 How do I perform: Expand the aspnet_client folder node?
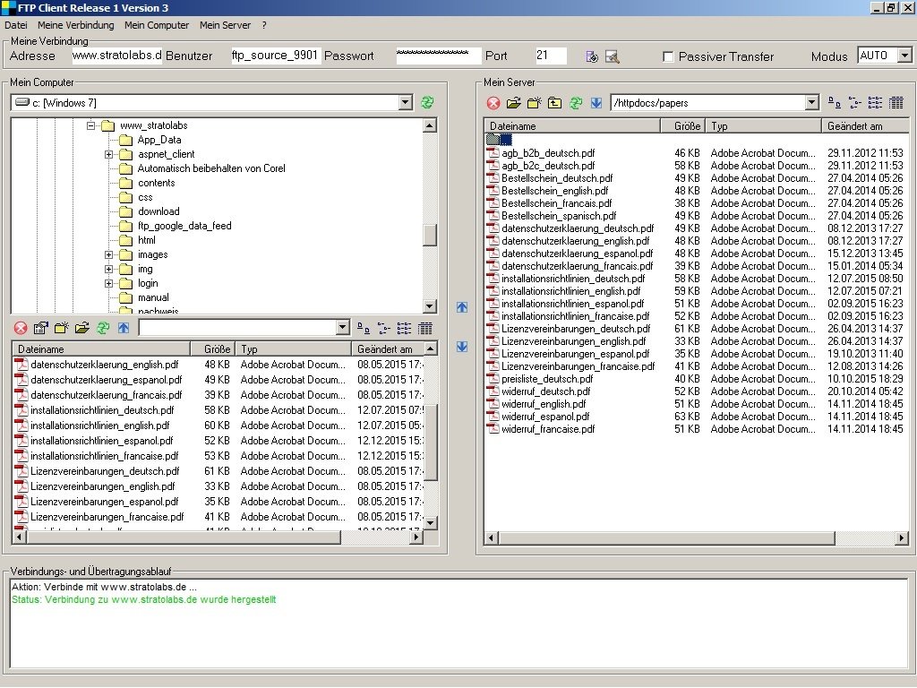click(x=109, y=154)
